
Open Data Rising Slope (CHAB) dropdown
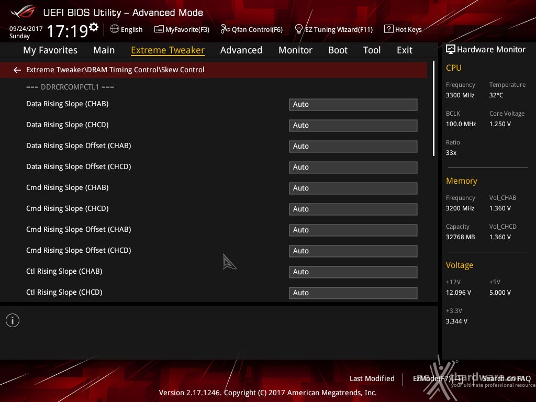click(x=353, y=105)
